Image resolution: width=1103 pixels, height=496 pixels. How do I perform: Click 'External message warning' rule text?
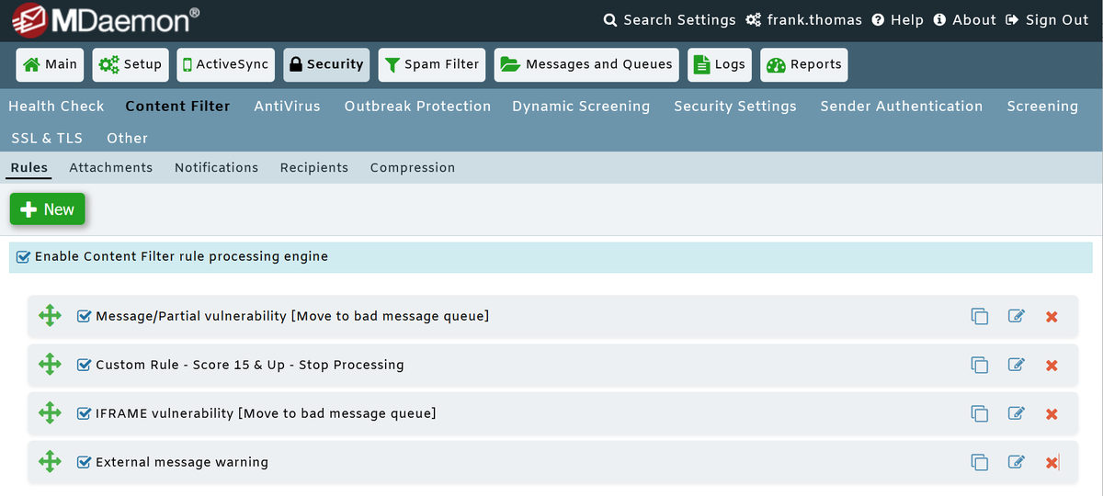tap(182, 462)
